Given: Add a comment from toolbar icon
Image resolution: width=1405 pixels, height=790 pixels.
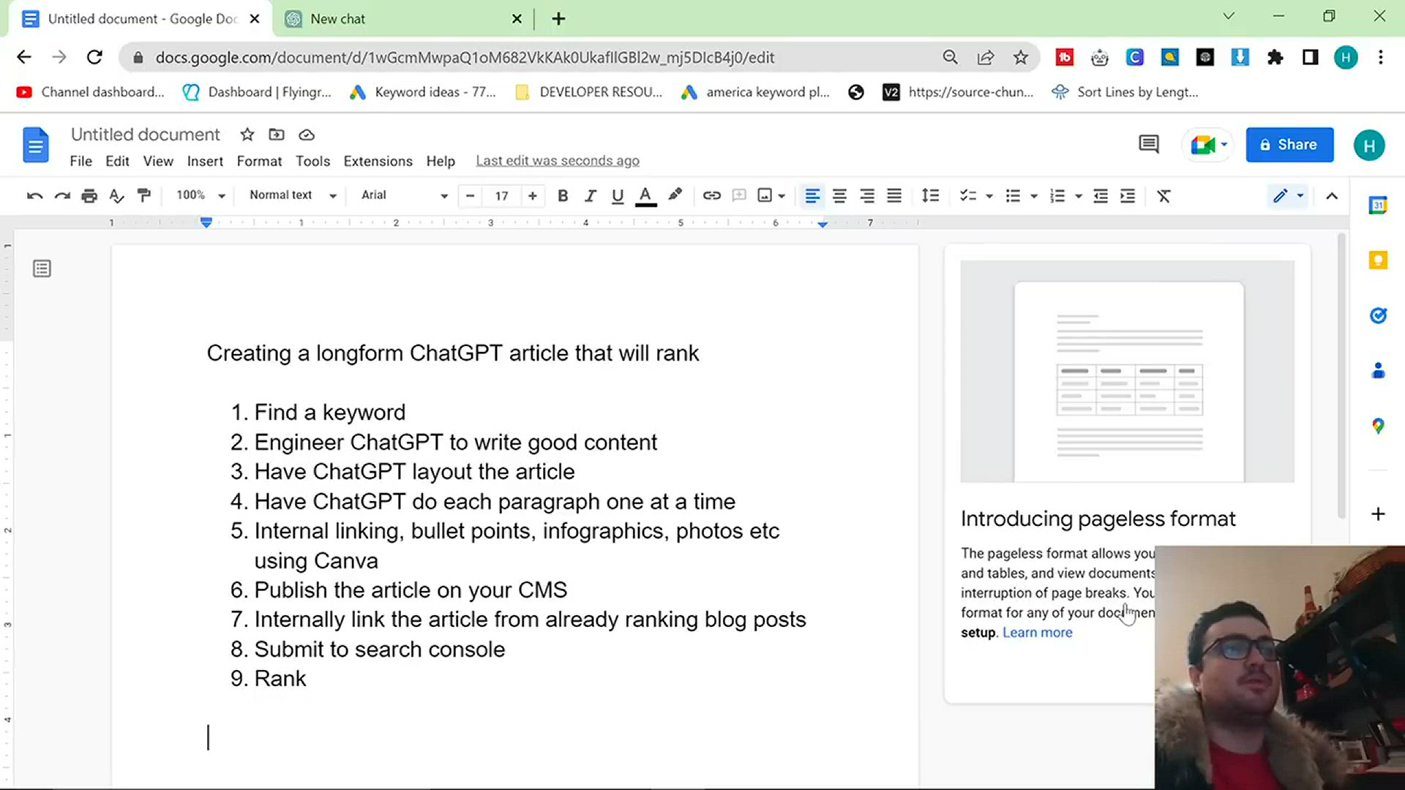Looking at the screenshot, I should (x=739, y=195).
